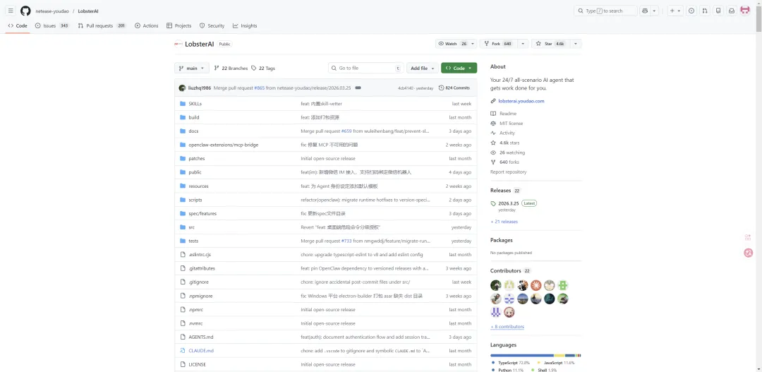Image resolution: width=762 pixels, height=372 pixels.
Task: View the 824 Commits history
Action: pos(454,88)
